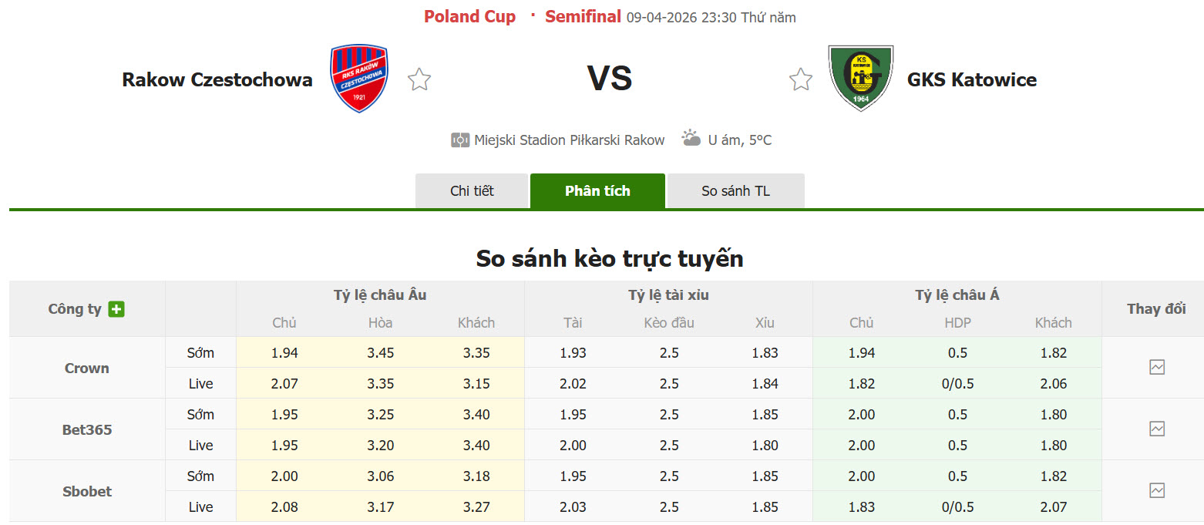Click Crown's early home odds cell 1.94
This screenshot has height=525, width=1204.
[x=284, y=352]
